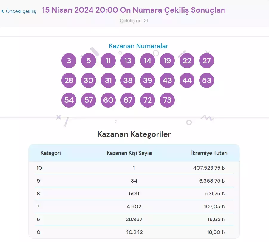Click the İkramiye Tutarı column header
The height and width of the screenshot is (242, 269).
click(x=209, y=153)
